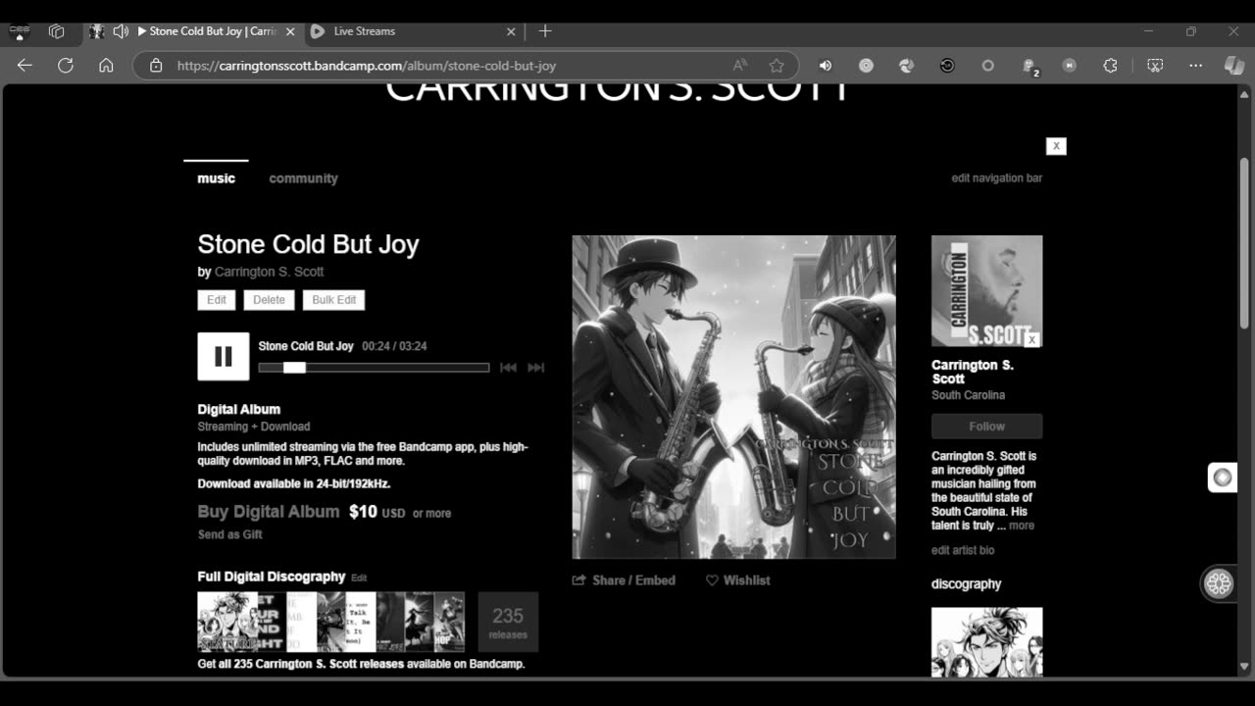Open first discography thumbnail in sidebar
1255x706 pixels.
(986, 642)
